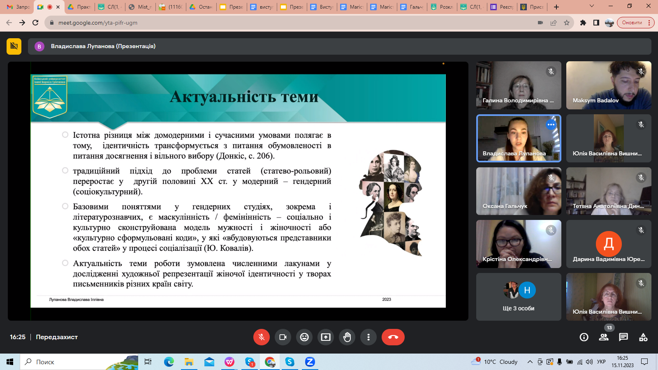Switch to the 'Реєстр' browser tab
658x370 pixels.
(502, 7)
